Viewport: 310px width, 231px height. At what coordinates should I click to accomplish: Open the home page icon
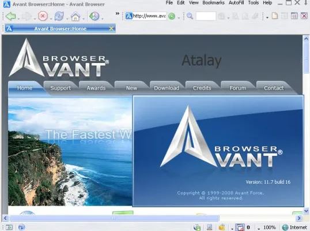[75, 16]
